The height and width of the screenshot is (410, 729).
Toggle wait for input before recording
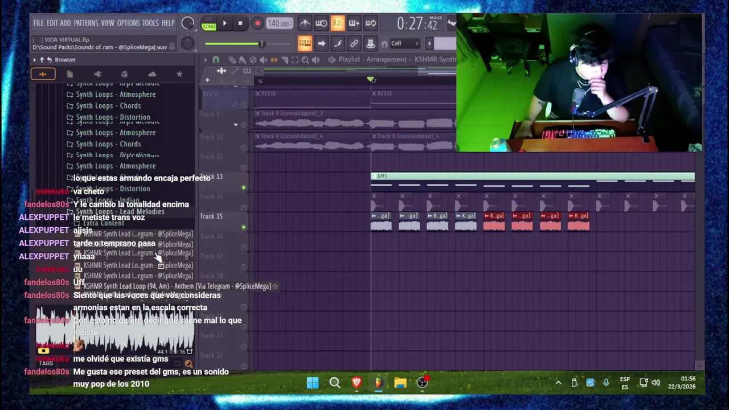[x=321, y=23]
